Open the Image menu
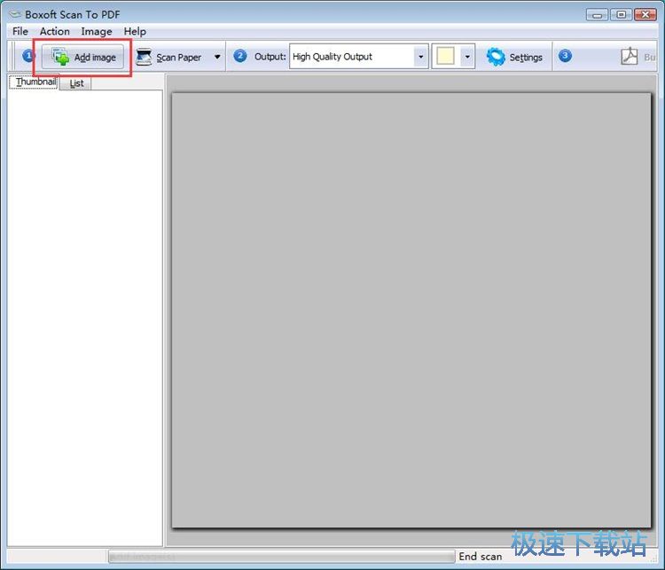The width and height of the screenshot is (665, 570). click(x=97, y=31)
